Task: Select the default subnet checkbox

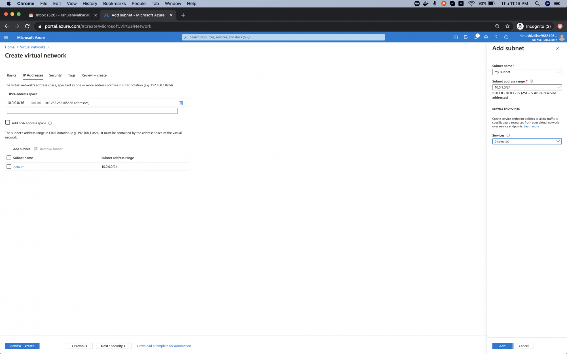Action: [9, 167]
